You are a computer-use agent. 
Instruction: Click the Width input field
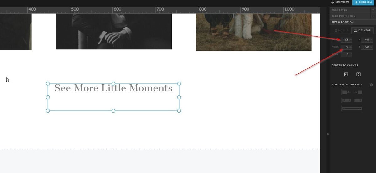[347, 40]
